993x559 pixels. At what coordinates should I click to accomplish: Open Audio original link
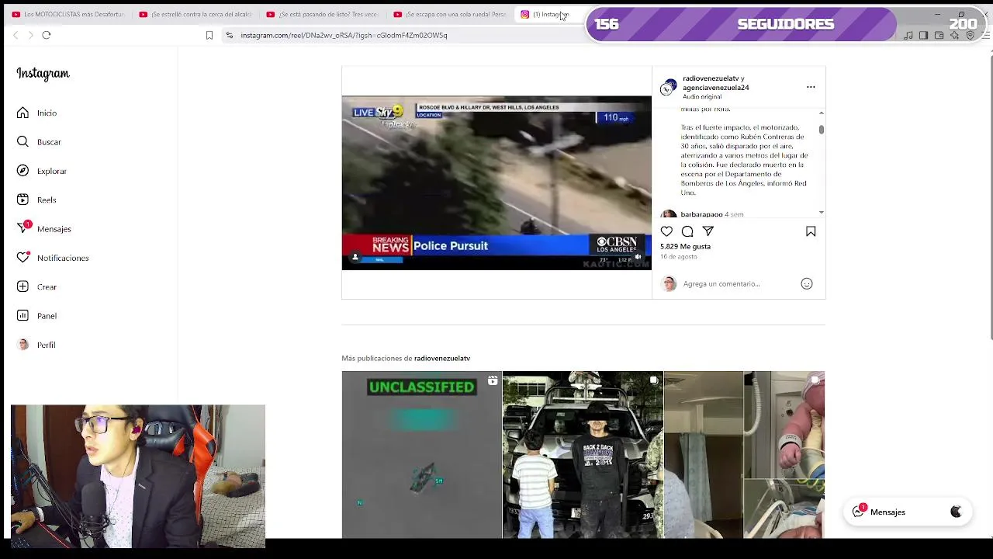pyautogui.click(x=702, y=97)
